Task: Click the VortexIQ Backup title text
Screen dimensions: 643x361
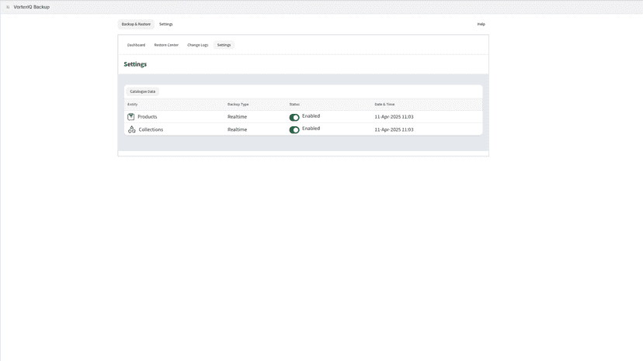Action: (32, 7)
